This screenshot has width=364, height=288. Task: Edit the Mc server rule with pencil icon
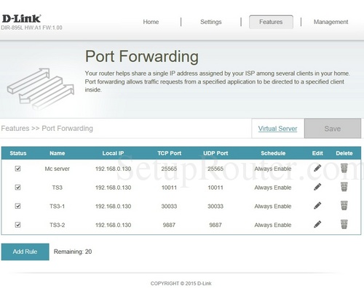317,168
